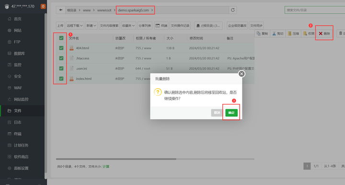Click the 404.html file icon

[71, 48]
